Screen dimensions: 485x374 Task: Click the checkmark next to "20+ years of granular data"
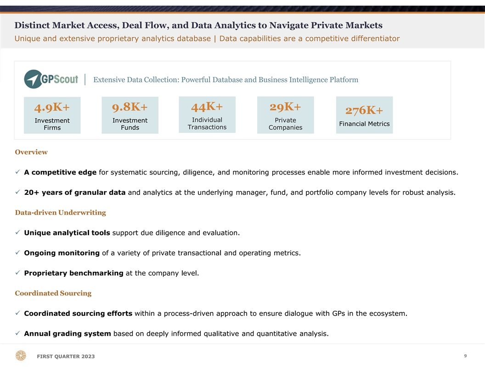coord(17,192)
